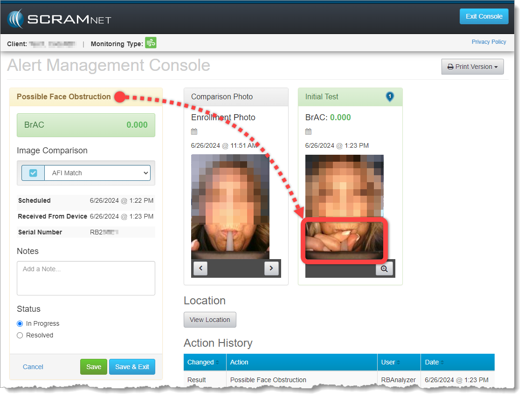
Task: Open the AFI Match dropdown
Action: point(97,173)
